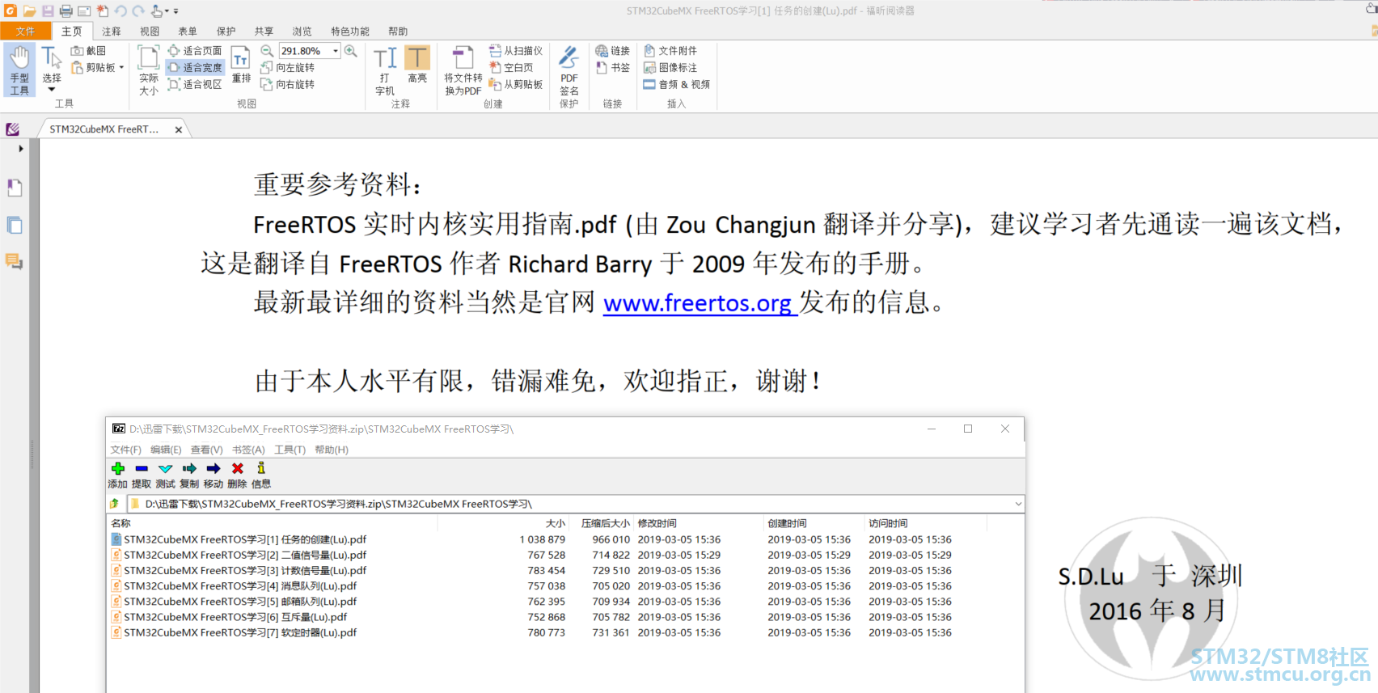Image resolution: width=1378 pixels, height=693 pixels.
Task: Insert a File Attachment (文件附件)
Action: point(670,51)
